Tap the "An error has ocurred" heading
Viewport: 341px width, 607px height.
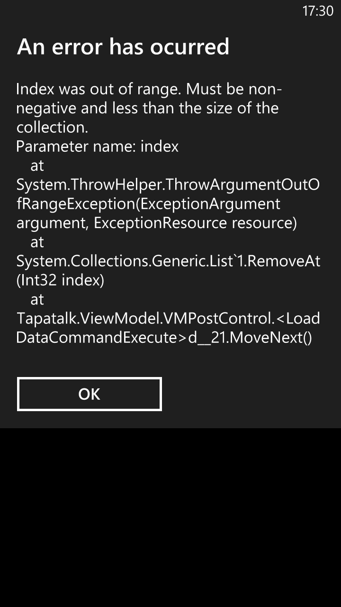point(123,47)
